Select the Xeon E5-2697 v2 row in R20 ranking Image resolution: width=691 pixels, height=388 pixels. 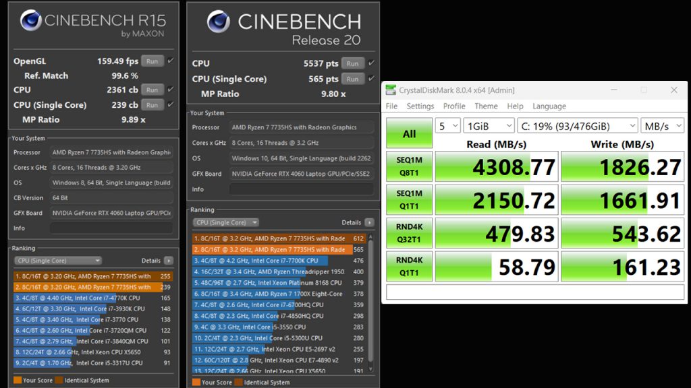point(279,349)
